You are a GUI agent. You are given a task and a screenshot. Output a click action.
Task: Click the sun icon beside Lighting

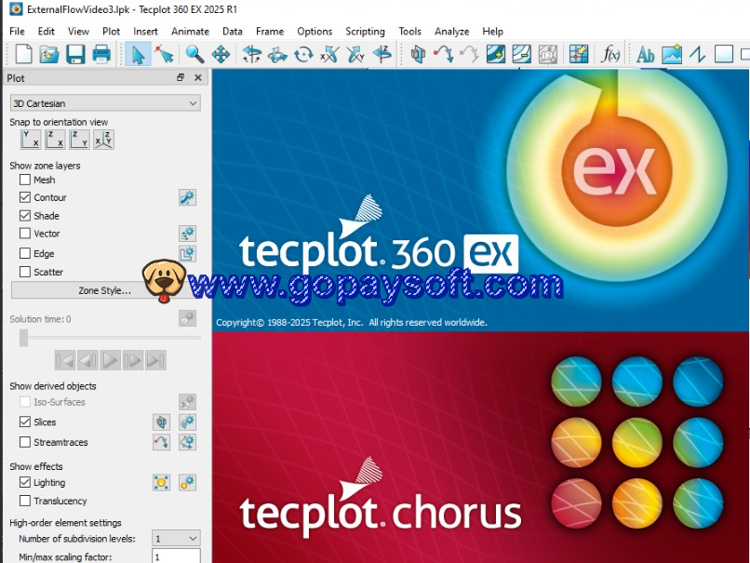click(x=162, y=483)
